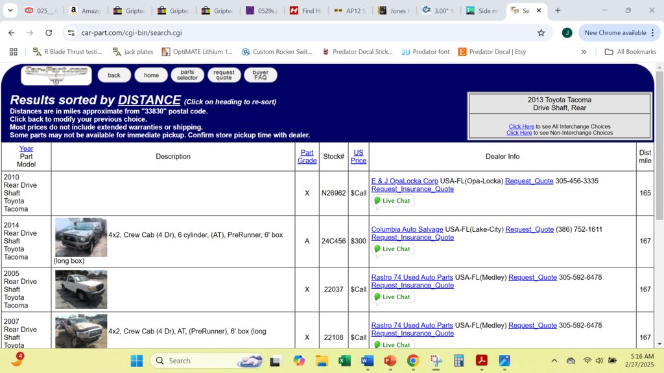This screenshot has width=664, height=373.
Task: Click the DISTANCE heading to re-sort
Action: [x=149, y=100]
